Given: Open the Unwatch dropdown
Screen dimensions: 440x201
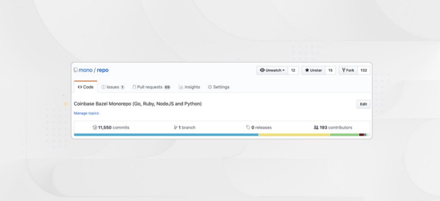Looking at the screenshot, I should 272,70.
